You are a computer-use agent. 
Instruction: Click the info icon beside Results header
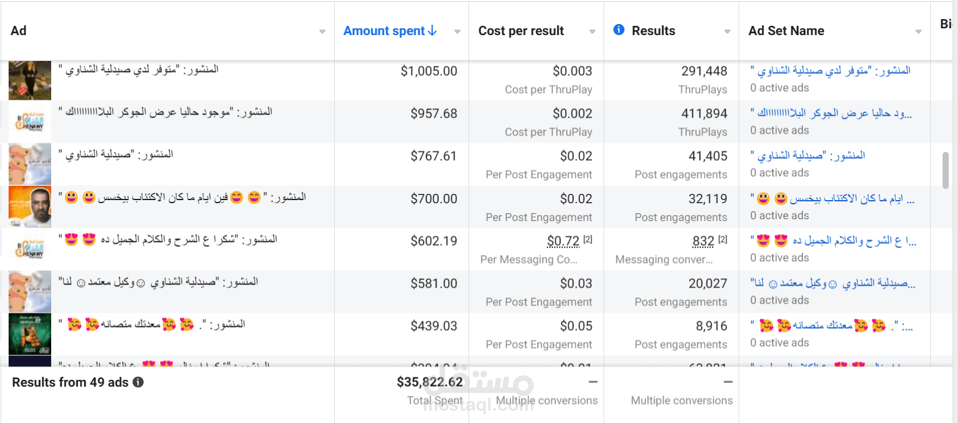pyautogui.click(x=619, y=30)
